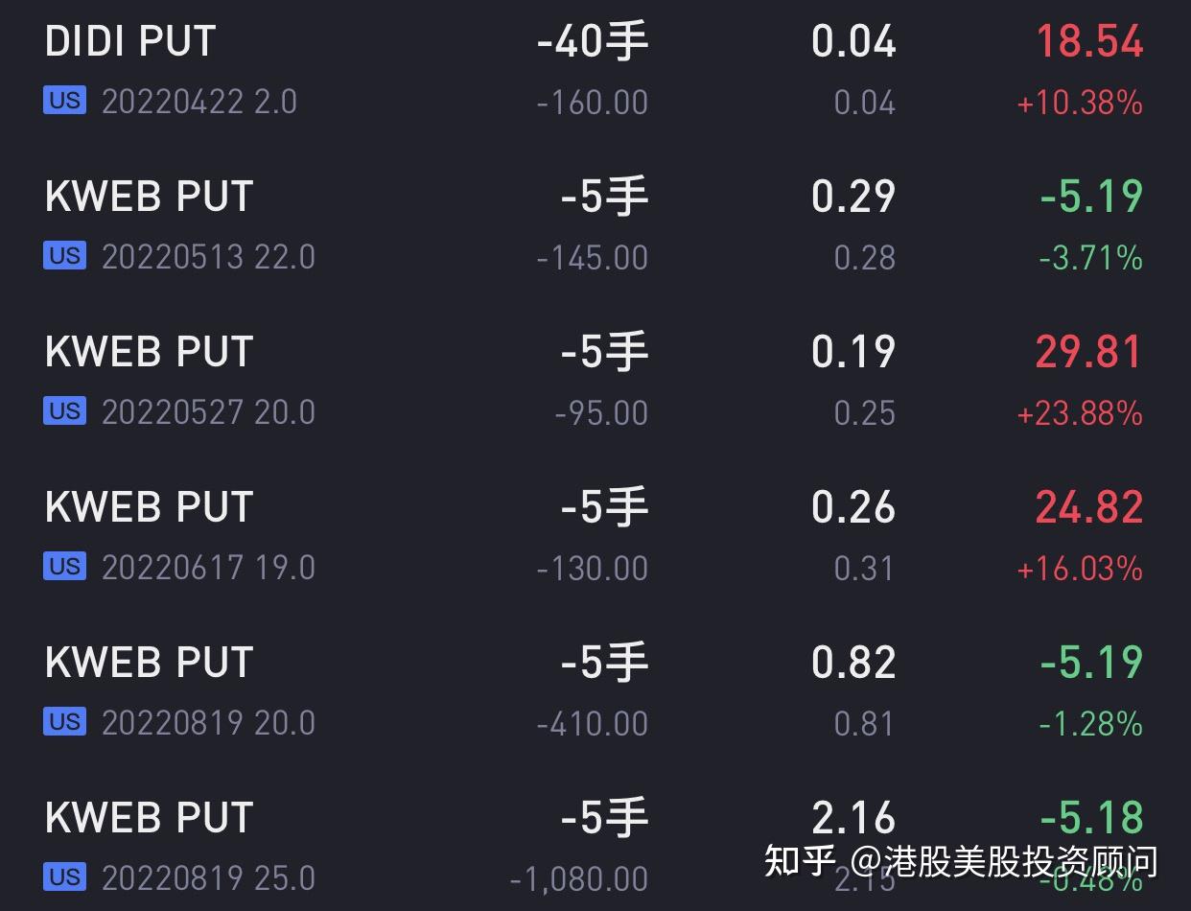This screenshot has height=911, width=1191.
Task: Click the 0.04 price of DIDI PUT
Action: (853, 41)
